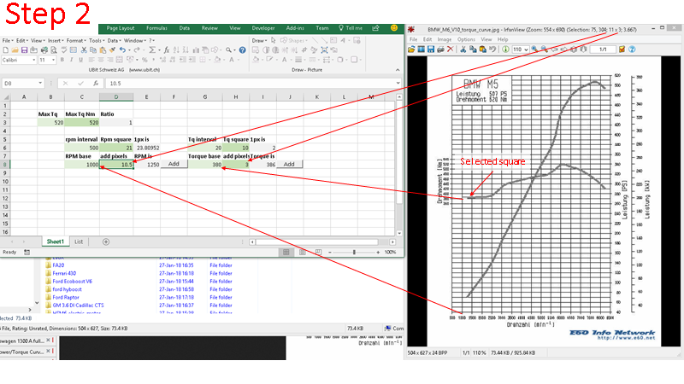Undo the last action in Excel
The image size is (684, 384).
click(122, 50)
